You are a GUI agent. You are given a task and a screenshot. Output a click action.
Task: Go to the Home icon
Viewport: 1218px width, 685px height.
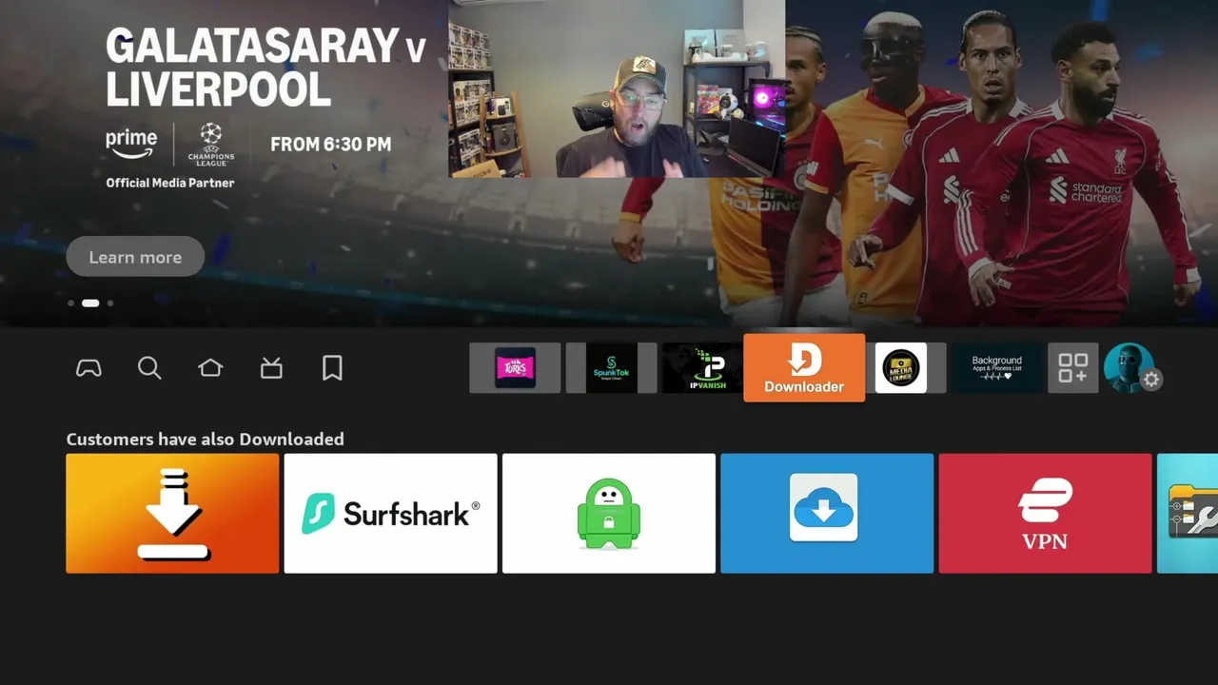point(210,368)
